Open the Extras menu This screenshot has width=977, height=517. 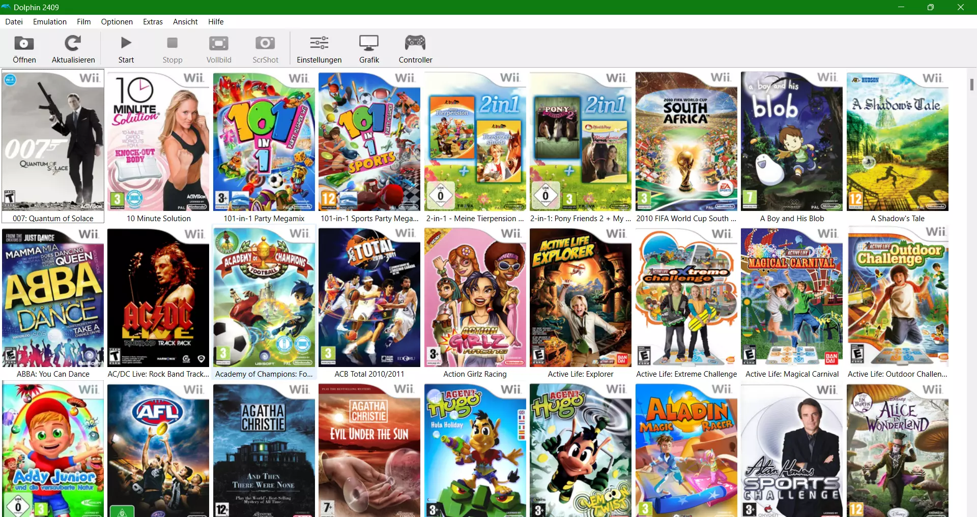[153, 21]
